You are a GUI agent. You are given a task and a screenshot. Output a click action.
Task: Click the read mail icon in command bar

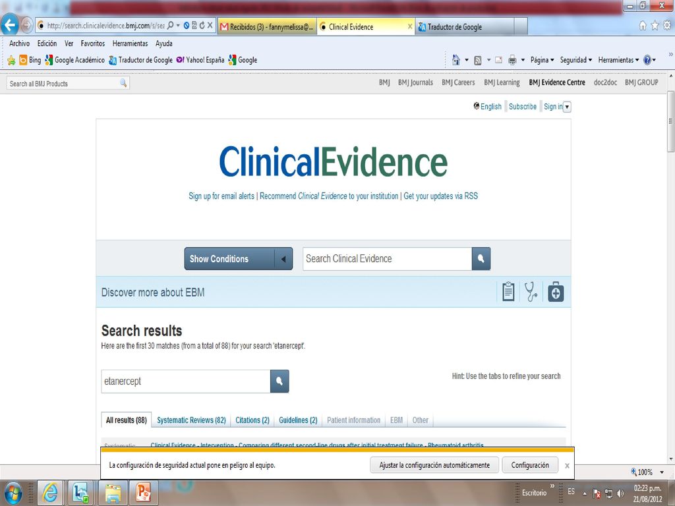[498, 60]
